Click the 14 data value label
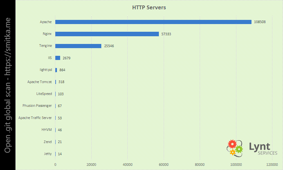The height and width of the screenshot is (170, 283). tap(60, 154)
